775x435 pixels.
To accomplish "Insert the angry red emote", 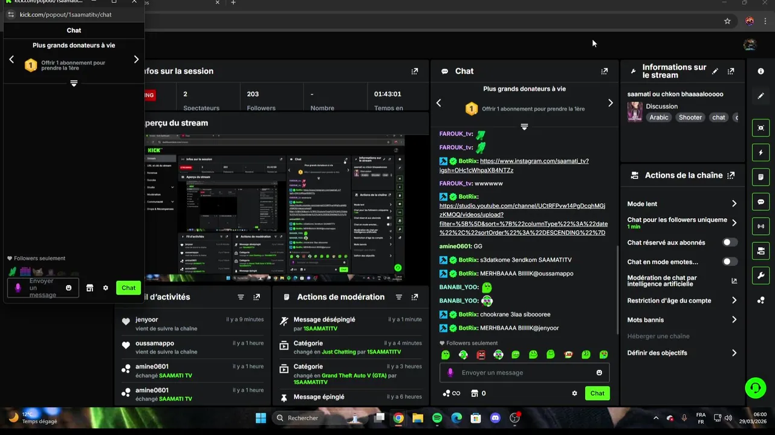I will pyautogui.click(x=481, y=355).
